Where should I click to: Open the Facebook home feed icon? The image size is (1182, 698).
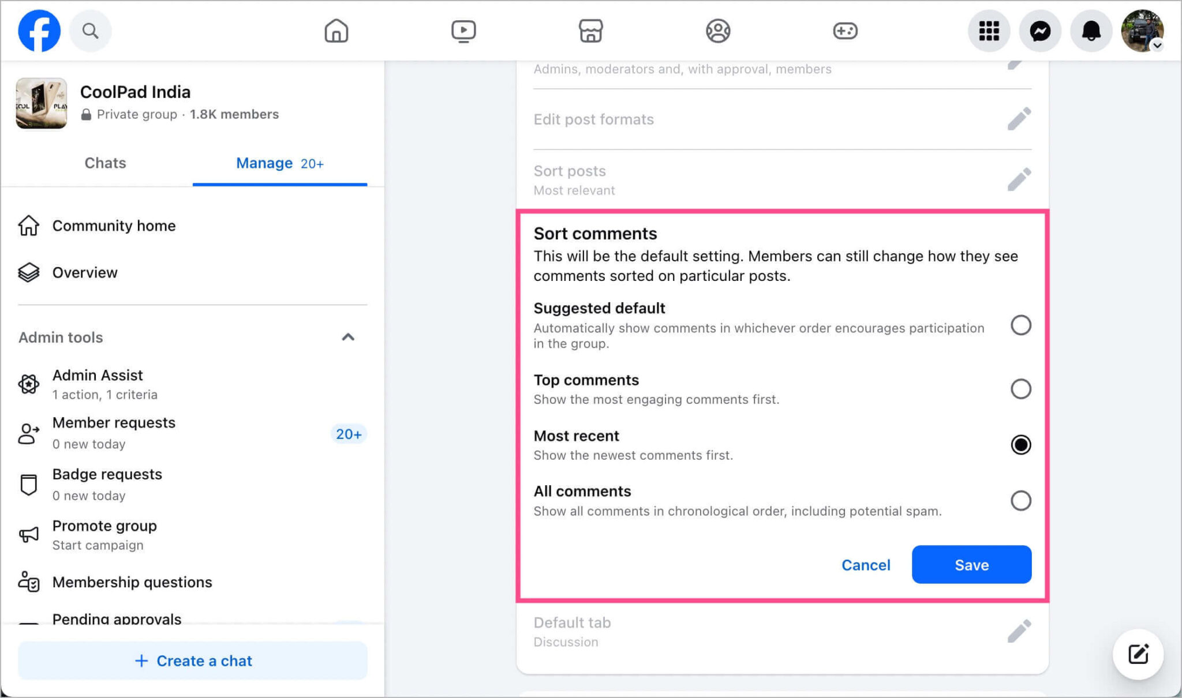coord(336,31)
